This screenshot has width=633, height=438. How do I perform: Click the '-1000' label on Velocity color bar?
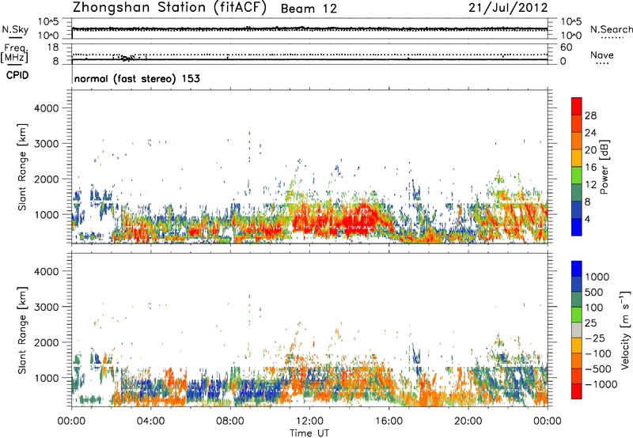pos(601,384)
